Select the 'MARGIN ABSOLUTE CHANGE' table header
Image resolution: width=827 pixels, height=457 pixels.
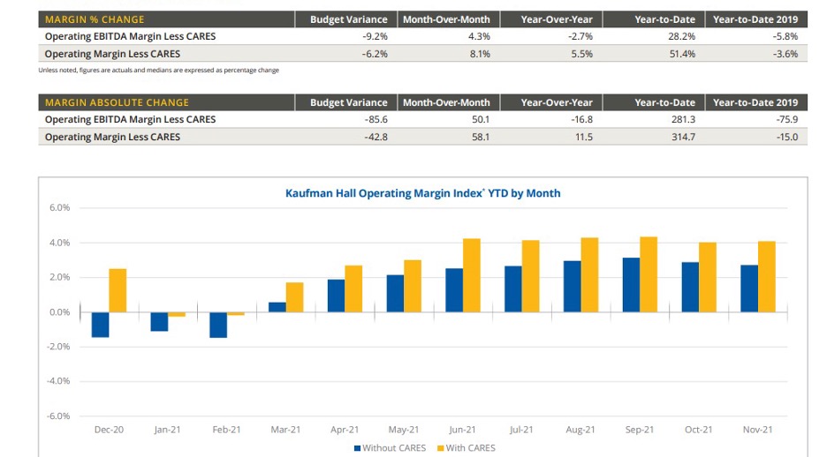[x=166, y=102]
